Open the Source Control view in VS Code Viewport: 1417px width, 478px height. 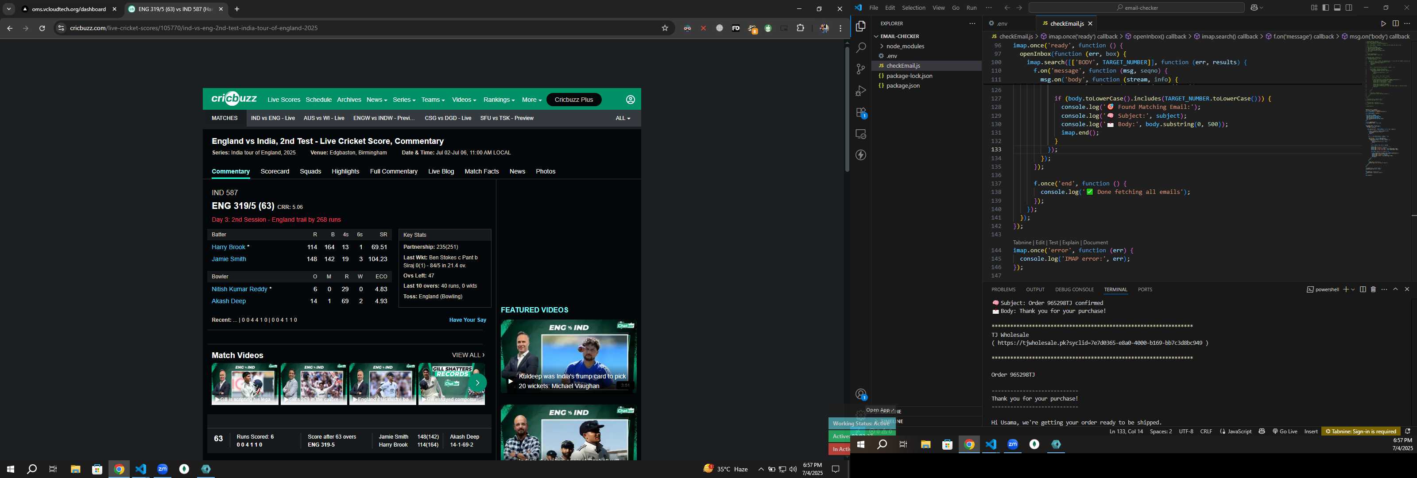point(861,69)
